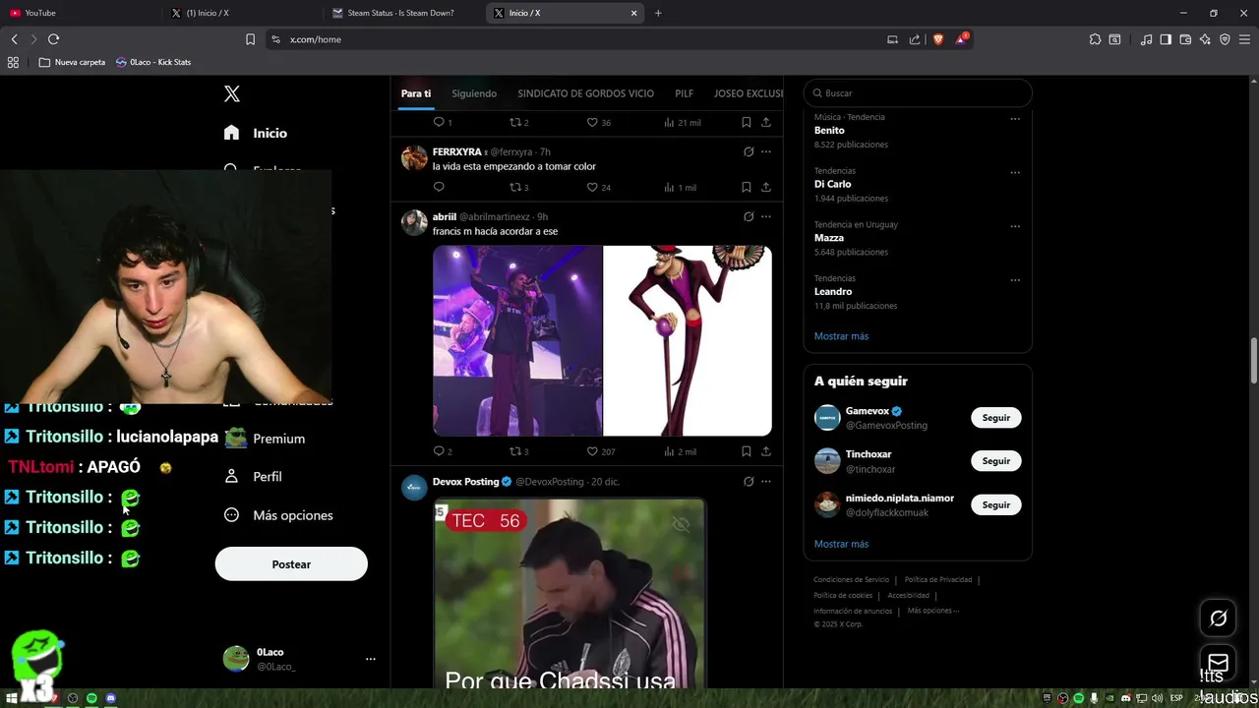Bookmark FERRXYRA's post

746,187
